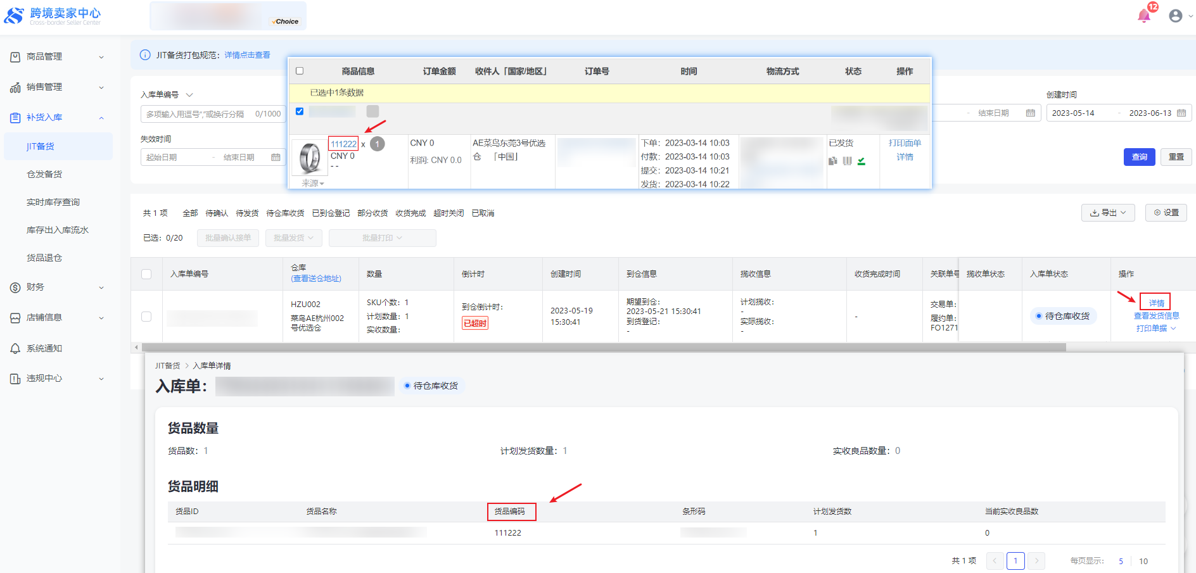This screenshot has height=573, width=1196.
Task: Open the 打印单据 dropdown
Action: point(1155,329)
